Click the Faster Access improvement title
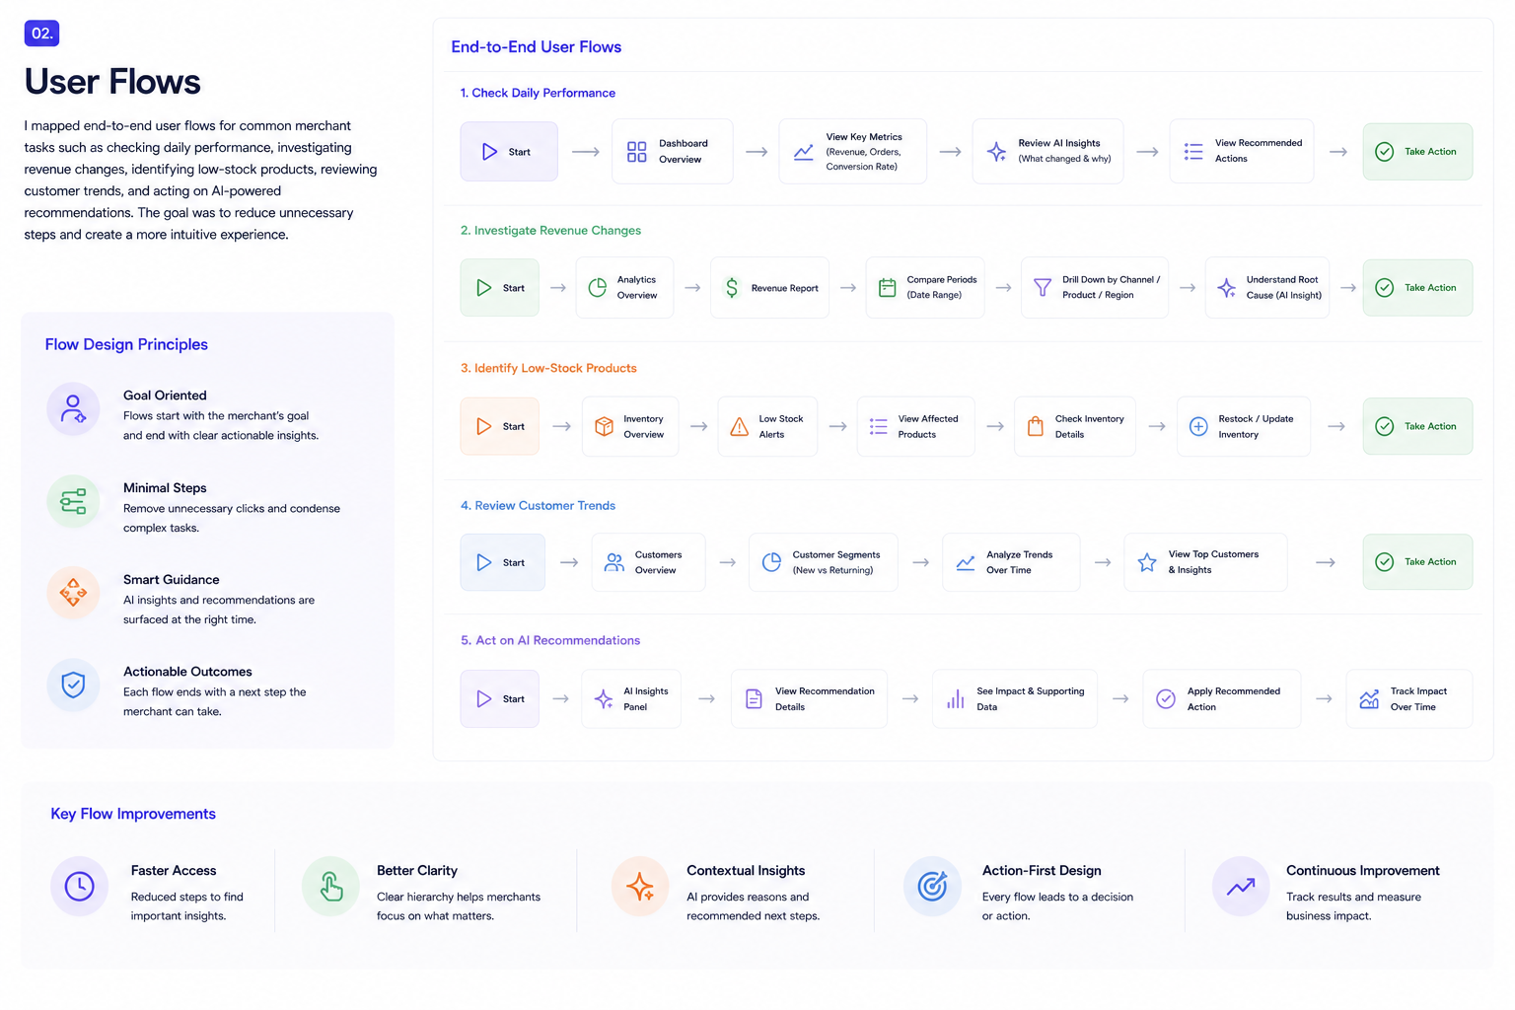 click(174, 871)
